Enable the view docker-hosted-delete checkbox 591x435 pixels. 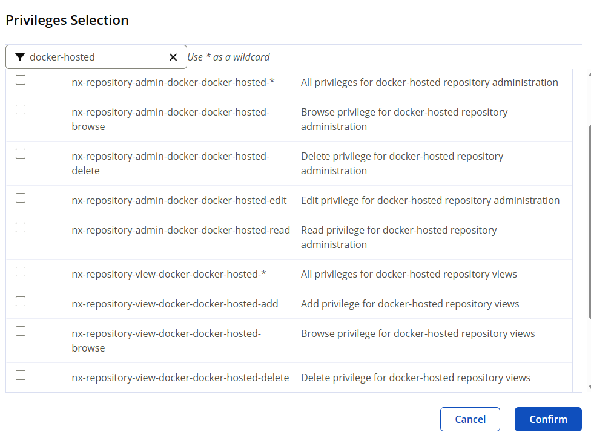21,375
